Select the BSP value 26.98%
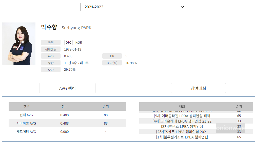Viewport: 255px width, 143px height. (x=131, y=63)
